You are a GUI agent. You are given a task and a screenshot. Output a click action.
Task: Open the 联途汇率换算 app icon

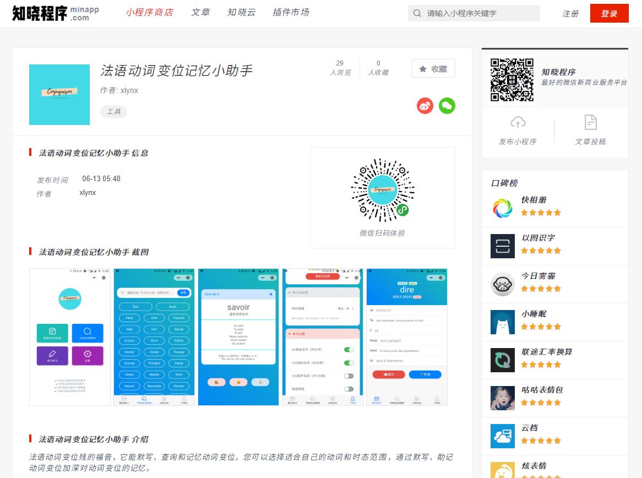coord(502,360)
